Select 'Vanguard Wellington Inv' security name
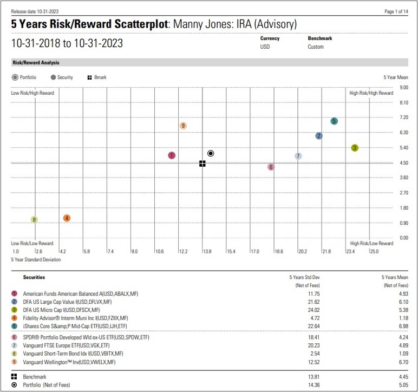The width and height of the screenshot is (418, 392). [x=69, y=362]
